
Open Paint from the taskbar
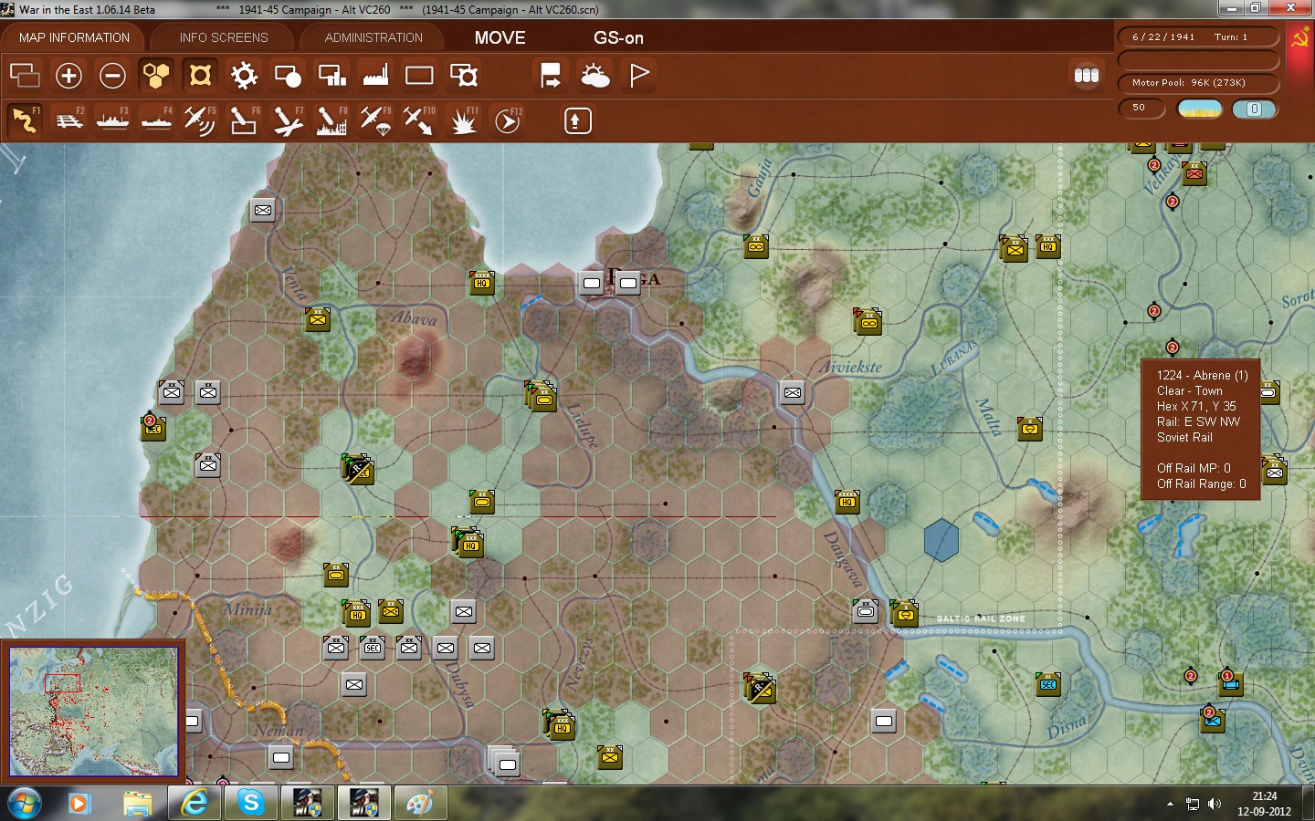coord(420,804)
